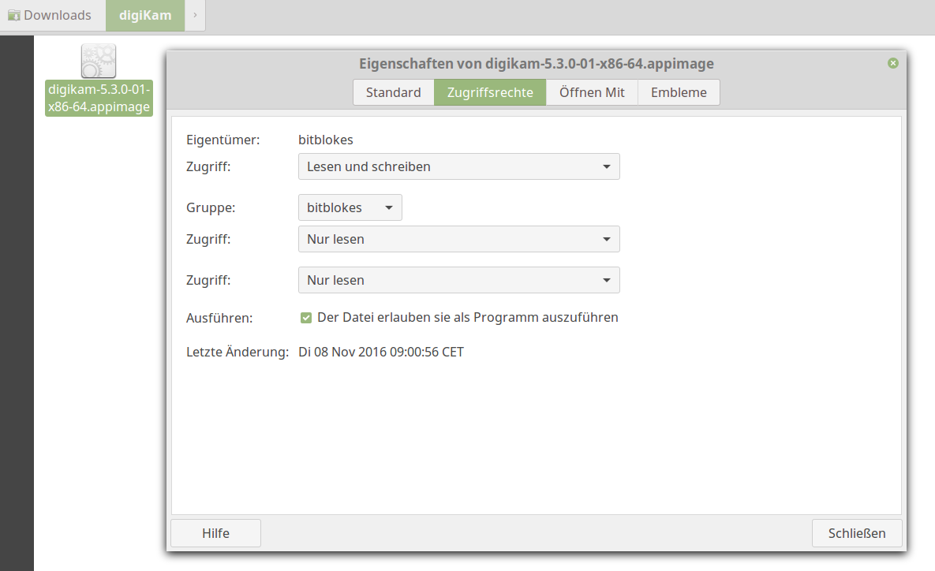Open the Gruppe dropdown showing bitblokes
Image resolution: width=935 pixels, height=571 pixels.
[350, 207]
